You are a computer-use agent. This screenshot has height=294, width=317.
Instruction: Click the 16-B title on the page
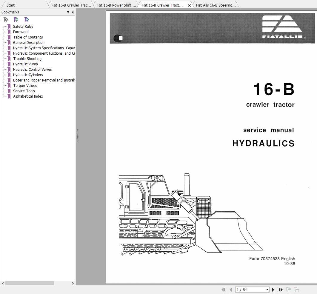click(274, 89)
